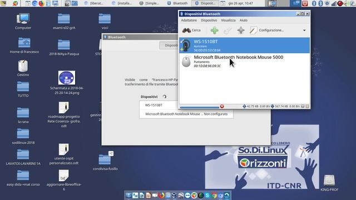The height and width of the screenshot is (200, 356).
Task: Click the search progress bar
Action: (199, 107)
